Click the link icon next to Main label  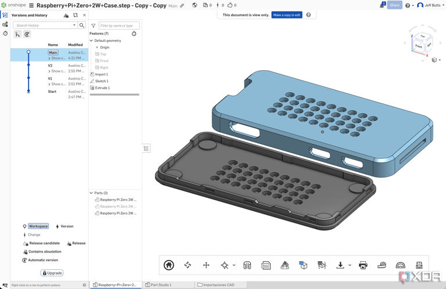[182, 5]
